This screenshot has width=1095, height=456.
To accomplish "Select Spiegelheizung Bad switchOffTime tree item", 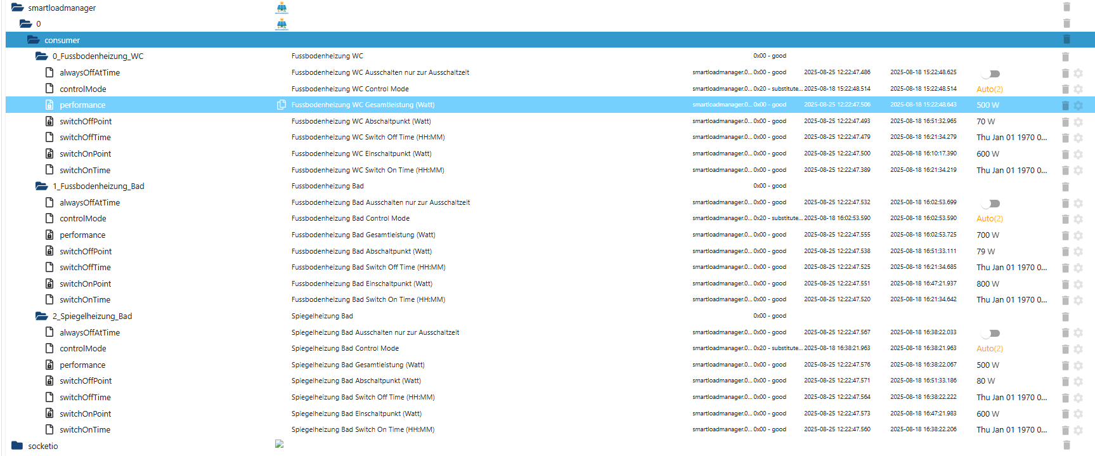I will tap(85, 397).
